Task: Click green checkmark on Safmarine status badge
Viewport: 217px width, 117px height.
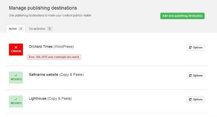Action: pos(16,75)
